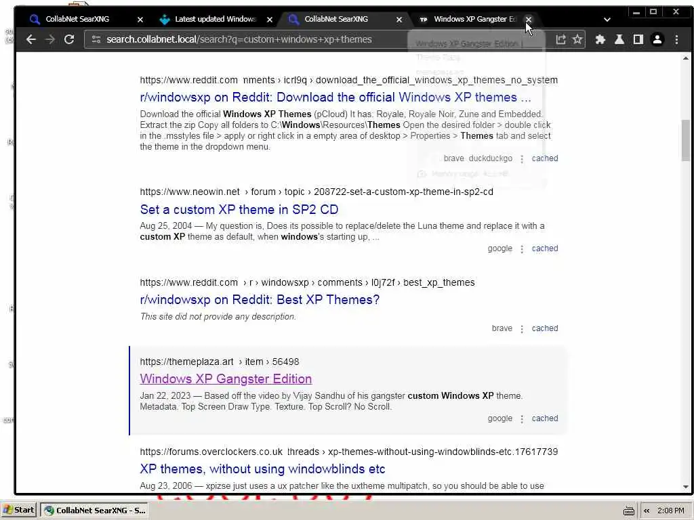Open cached link for Best XP Themes result

tap(545, 328)
